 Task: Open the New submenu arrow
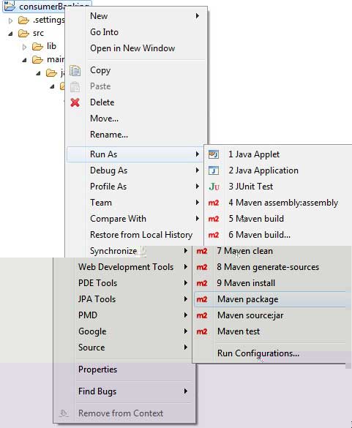pyautogui.click(x=197, y=16)
